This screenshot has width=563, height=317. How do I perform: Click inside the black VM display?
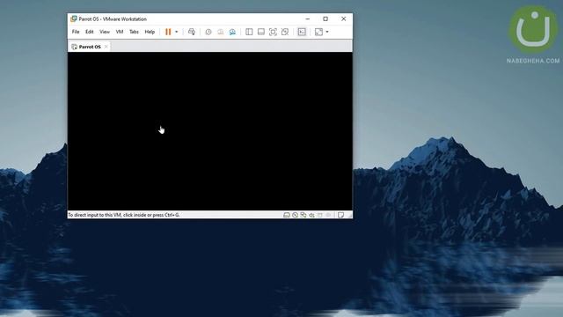tap(210, 131)
